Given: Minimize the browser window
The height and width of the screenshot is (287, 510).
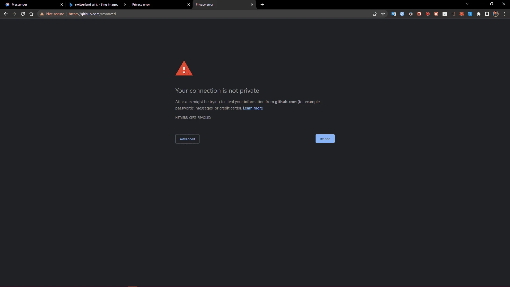Looking at the screenshot, I should click(x=479, y=4).
